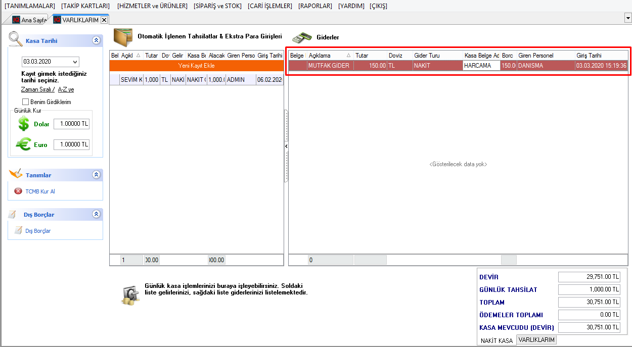Image resolution: width=632 pixels, height=347 pixels.
Task: Collapse the Kasa Tarihi panel
Action: tap(96, 41)
